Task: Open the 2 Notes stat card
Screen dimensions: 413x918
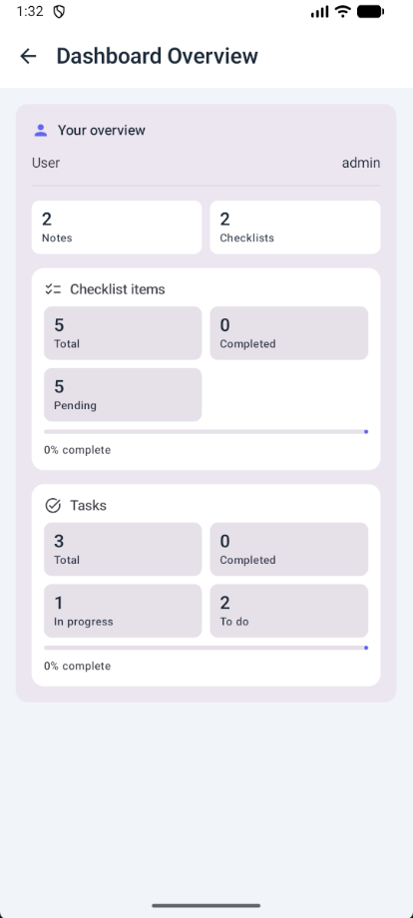Action: point(117,228)
